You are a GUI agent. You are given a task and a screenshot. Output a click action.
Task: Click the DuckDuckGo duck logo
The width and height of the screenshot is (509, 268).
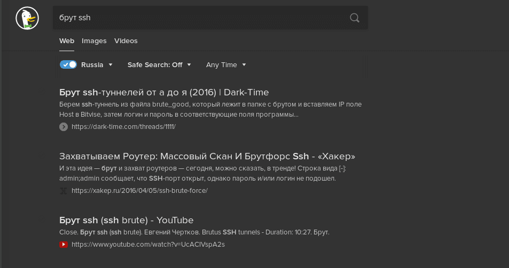[27, 19]
